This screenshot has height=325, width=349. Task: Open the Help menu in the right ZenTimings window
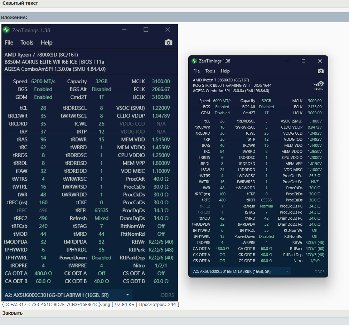pyautogui.click(x=225, y=71)
